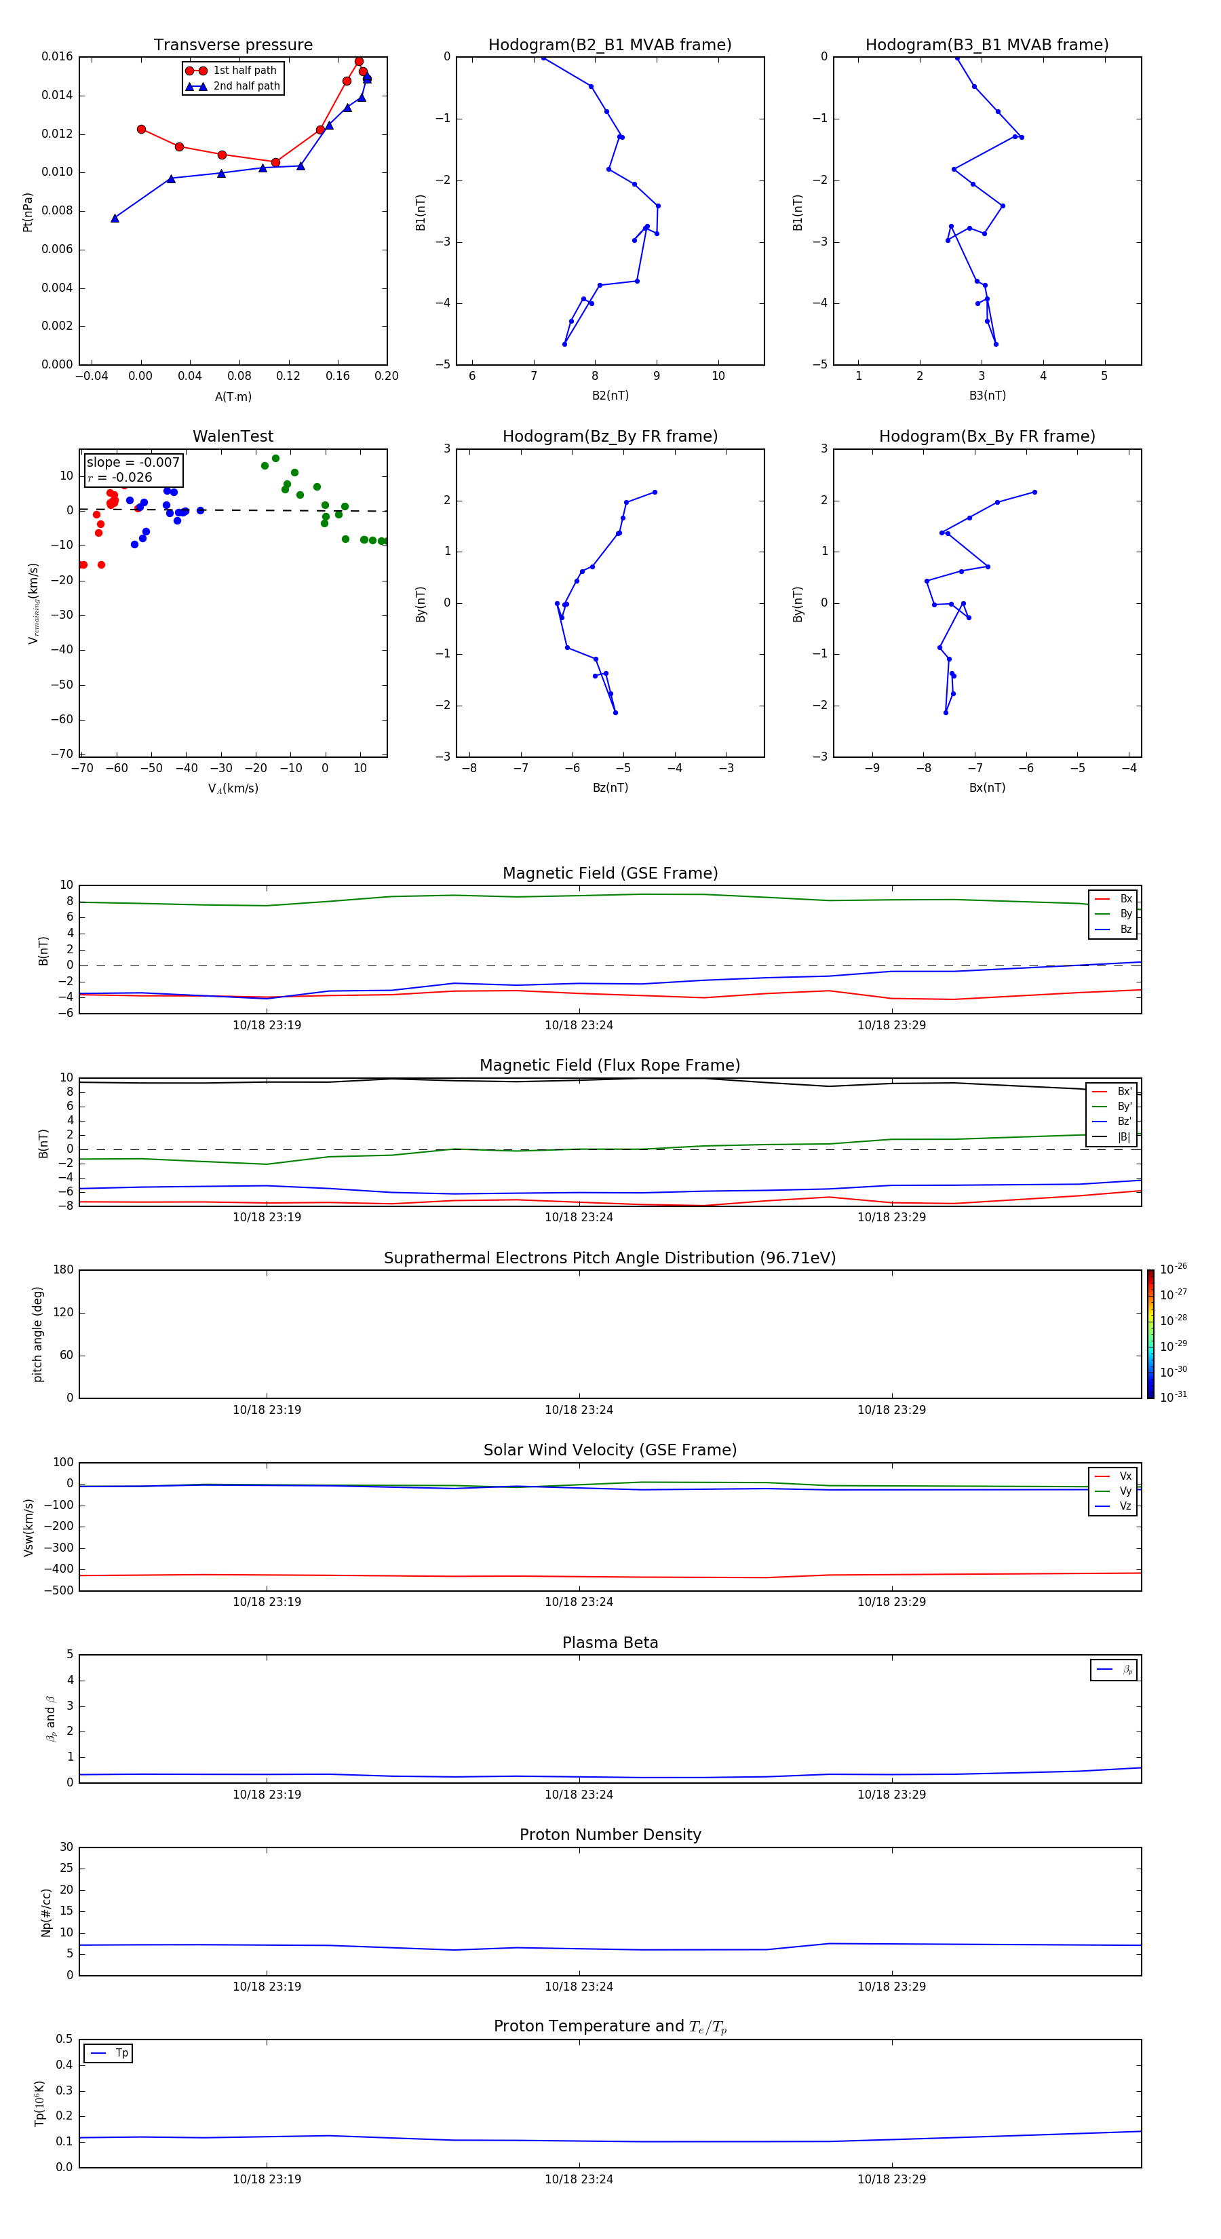
Task: Click the 'Vremaining(km/s)' y-axis label
Action: coord(33,603)
